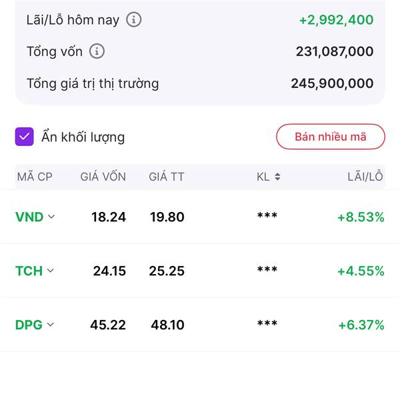This screenshot has width=400, height=400.
Task: Uncheck the Ẩn khối lượng checkbox
Action: tap(24, 137)
